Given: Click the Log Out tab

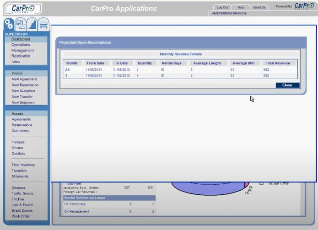Looking at the screenshot, I should coord(222,7).
